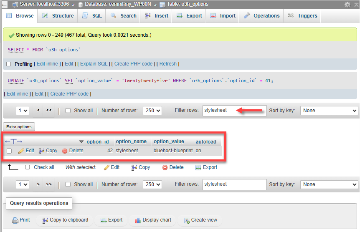Sort by the option_value column header
This screenshot has width=360, height=232.
coord(169,141)
